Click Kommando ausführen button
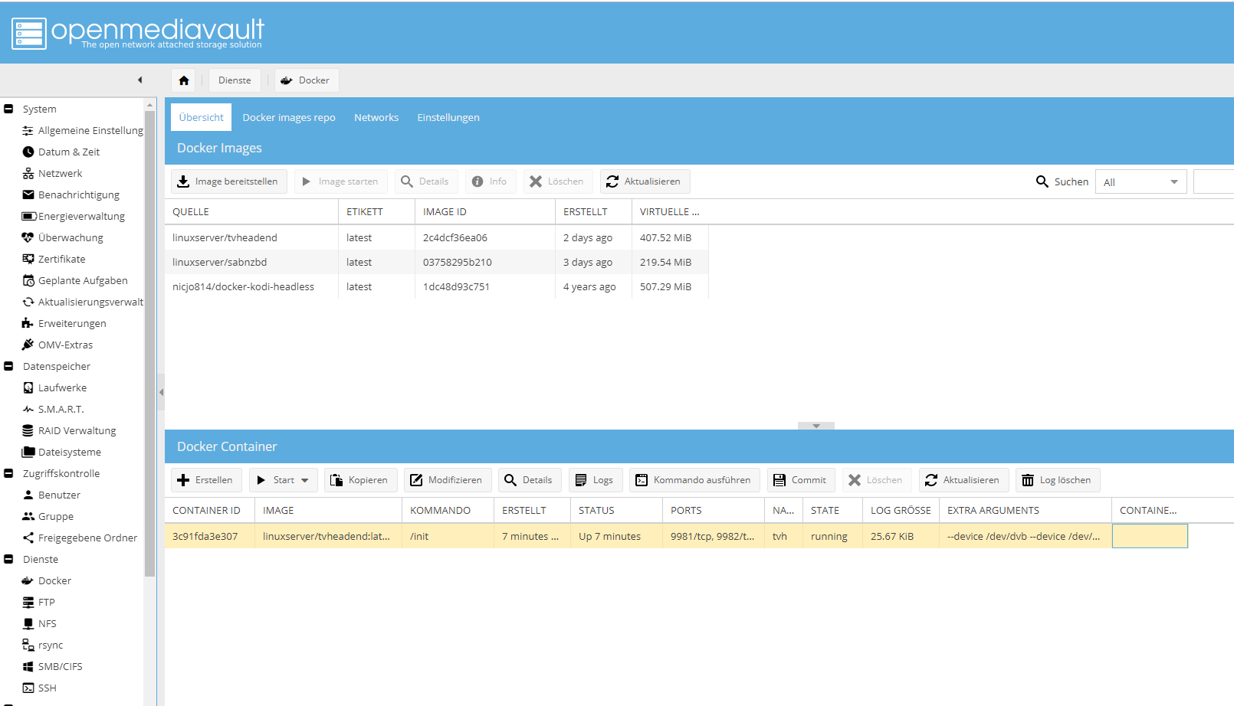 [694, 480]
